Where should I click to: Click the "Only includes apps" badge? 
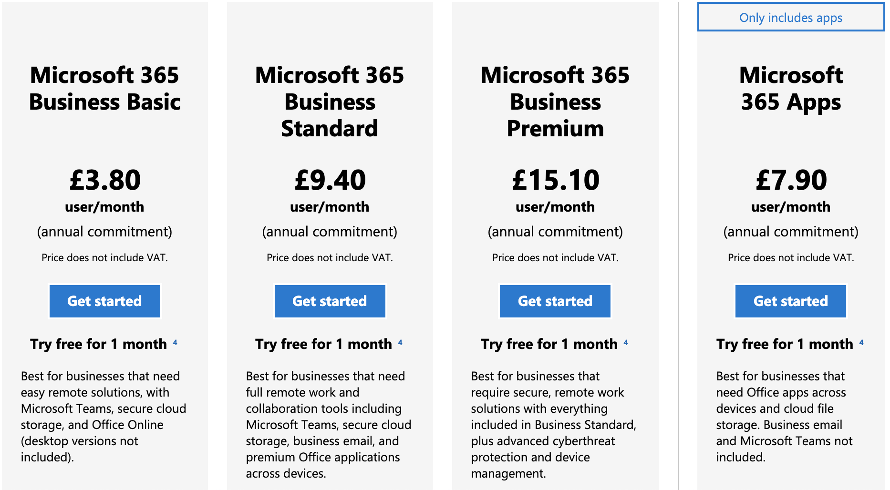coord(790,18)
